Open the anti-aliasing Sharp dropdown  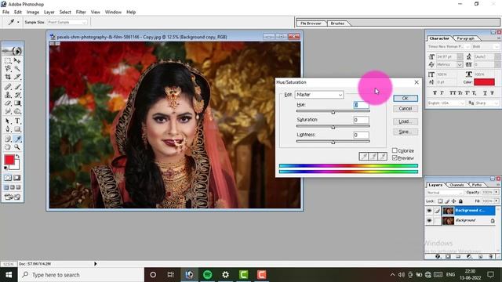(487, 103)
